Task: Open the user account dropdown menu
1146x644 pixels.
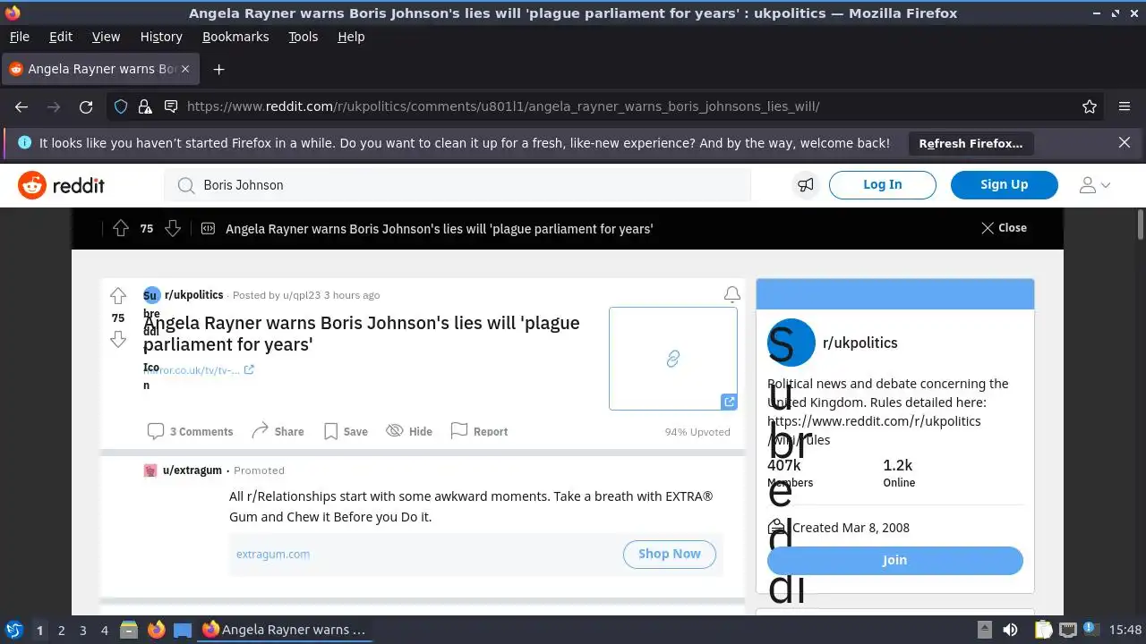Action: click(1094, 185)
